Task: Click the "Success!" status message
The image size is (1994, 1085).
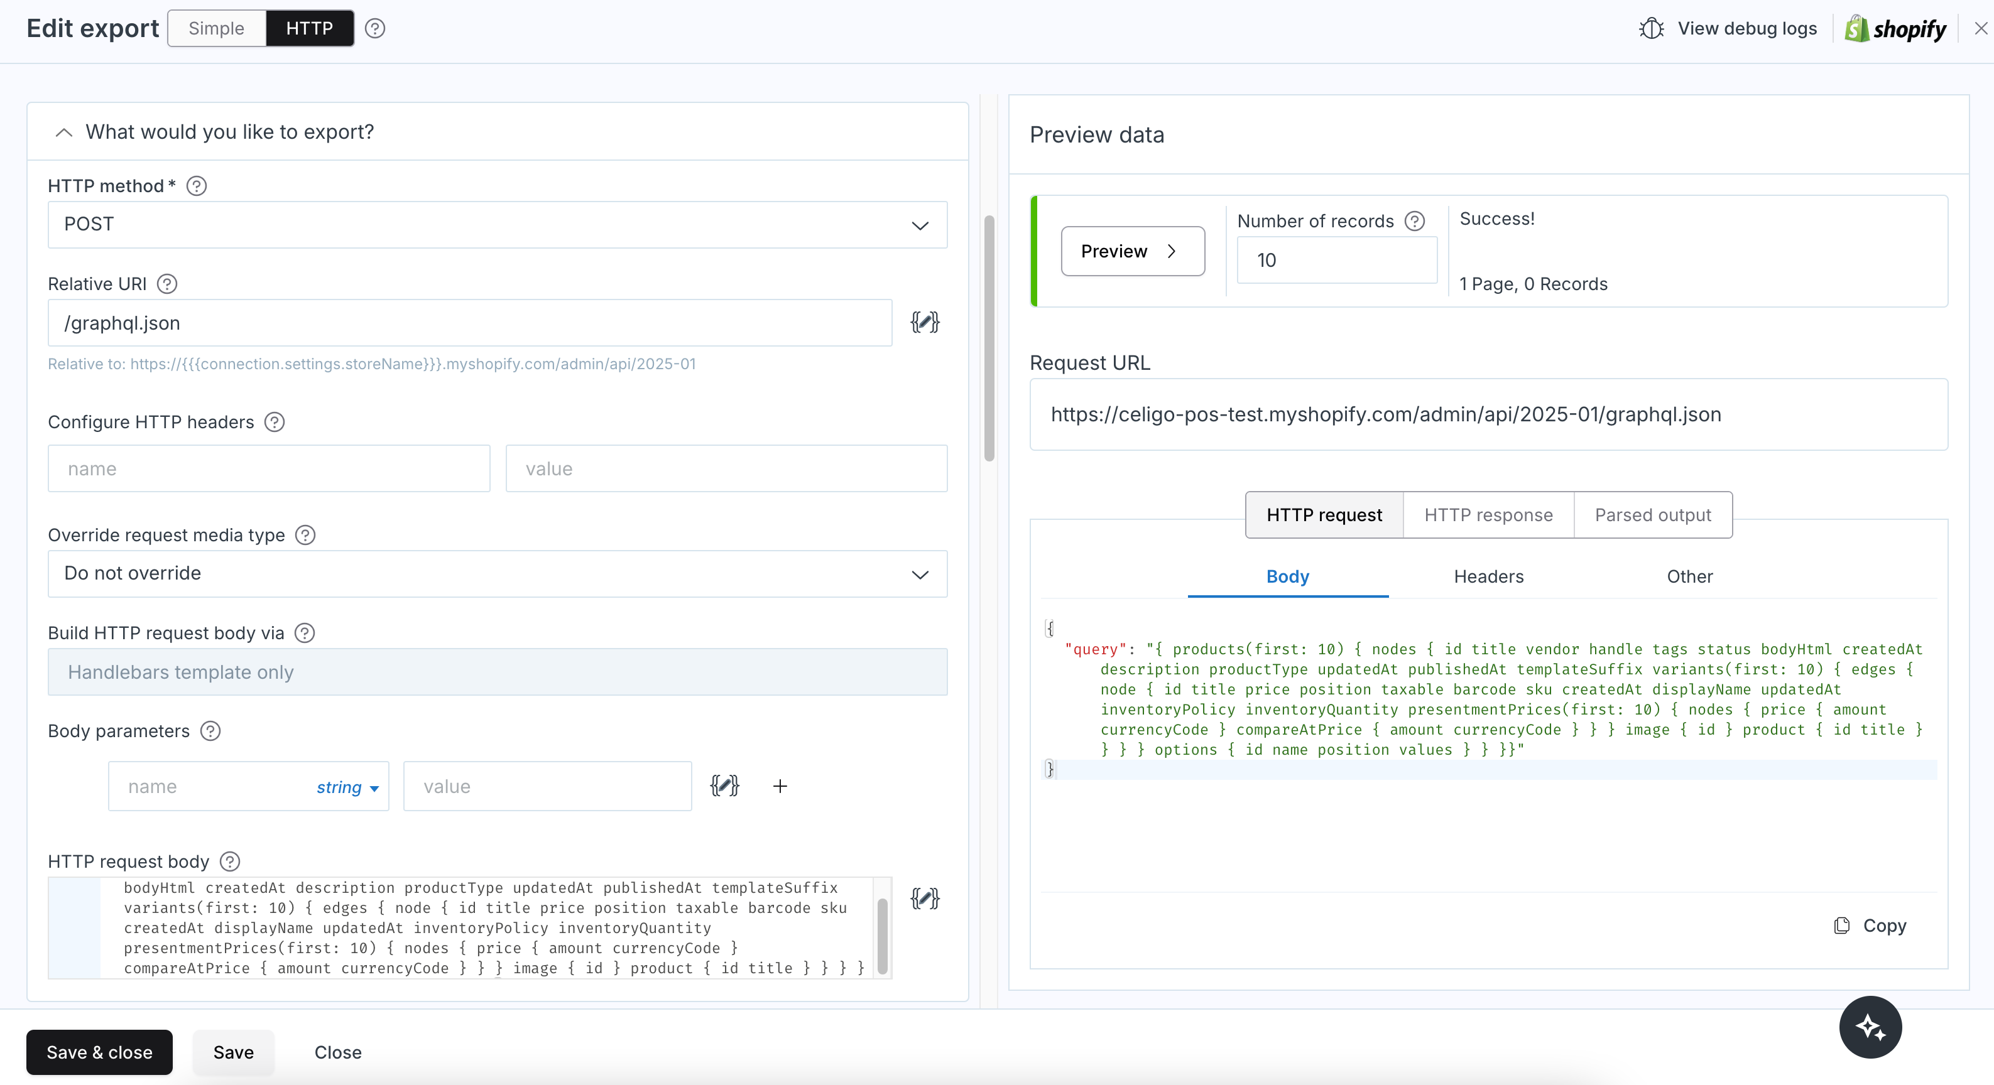Action: pyautogui.click(x=1496, y=219)
